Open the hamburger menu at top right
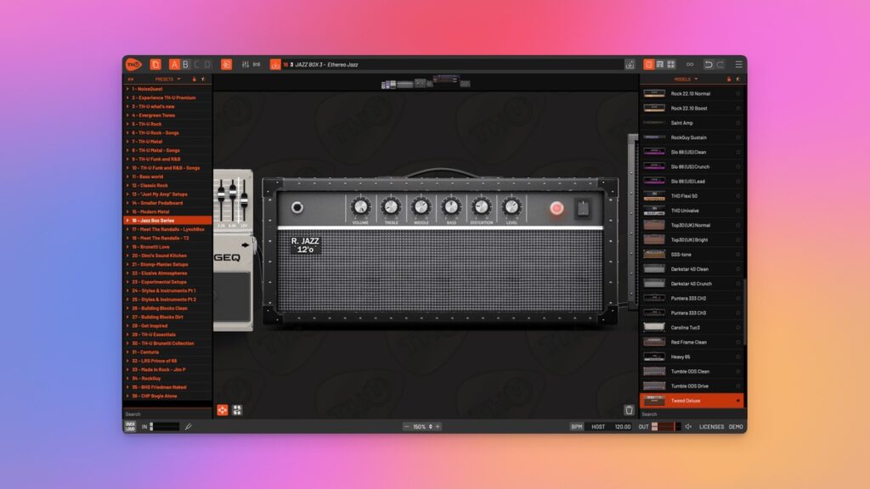Viewport: 870px width, 489px height. (739, 65)
